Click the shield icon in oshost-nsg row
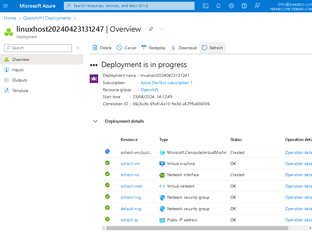Screen dimensions: 312x245 point(162,198)
